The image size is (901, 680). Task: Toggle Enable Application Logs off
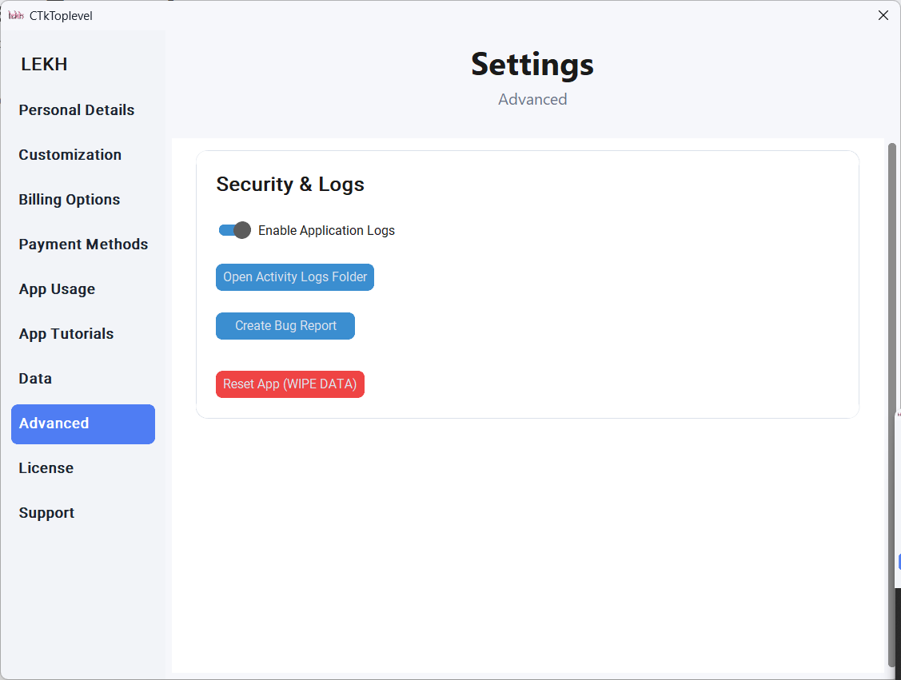pyautogui.click(x=233, y=230)
